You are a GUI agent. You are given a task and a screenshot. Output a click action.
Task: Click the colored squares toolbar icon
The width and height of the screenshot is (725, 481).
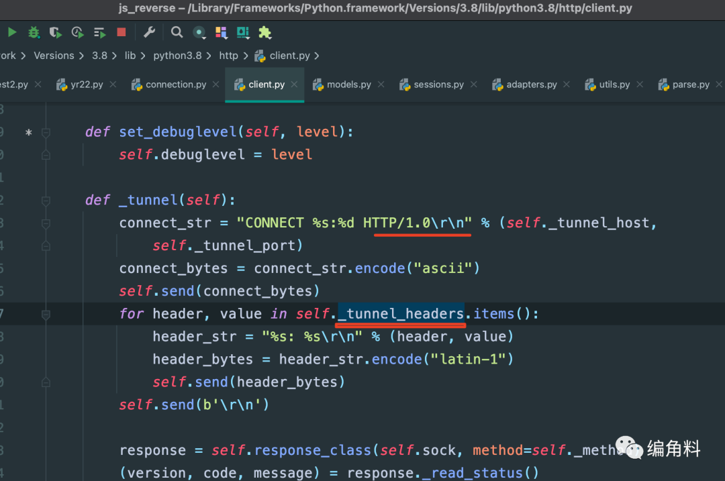[x=222, y=32]
